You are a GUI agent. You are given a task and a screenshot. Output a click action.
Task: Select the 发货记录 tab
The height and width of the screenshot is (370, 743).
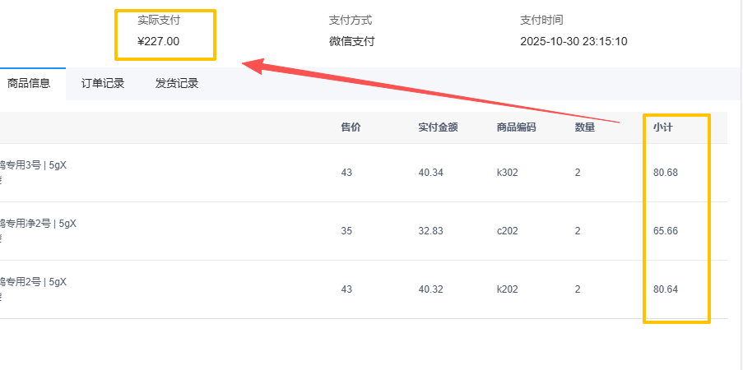177,83
